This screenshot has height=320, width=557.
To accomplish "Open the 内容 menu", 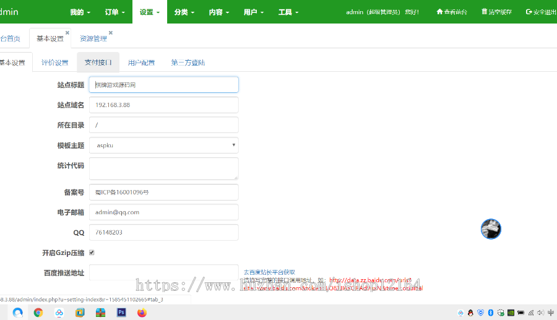I will [x=219, y=12].
